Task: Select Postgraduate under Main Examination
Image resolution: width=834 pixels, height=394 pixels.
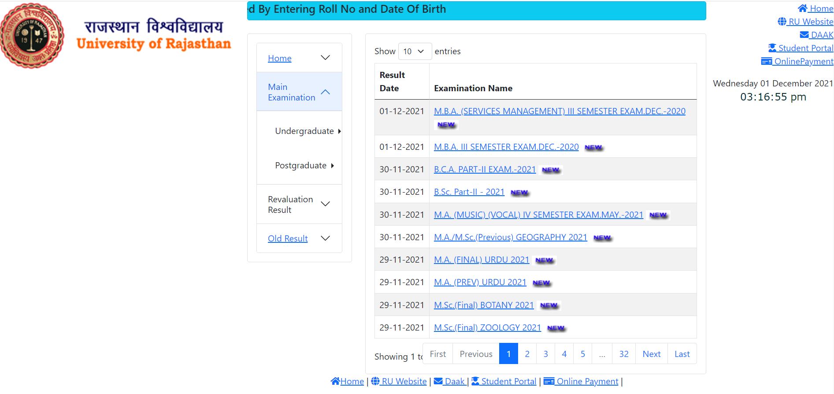Action: click(300, 165)
